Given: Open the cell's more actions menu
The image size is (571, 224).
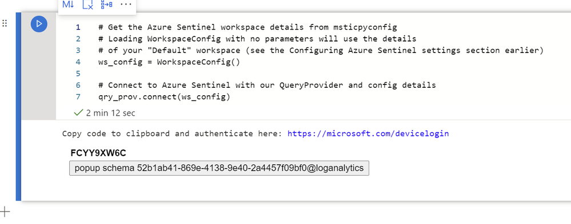Looking at the screenshot, I should tap(126, 5).
